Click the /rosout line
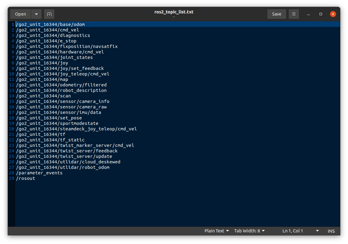The width and height of the screenshot is (348, 244). 25,178
